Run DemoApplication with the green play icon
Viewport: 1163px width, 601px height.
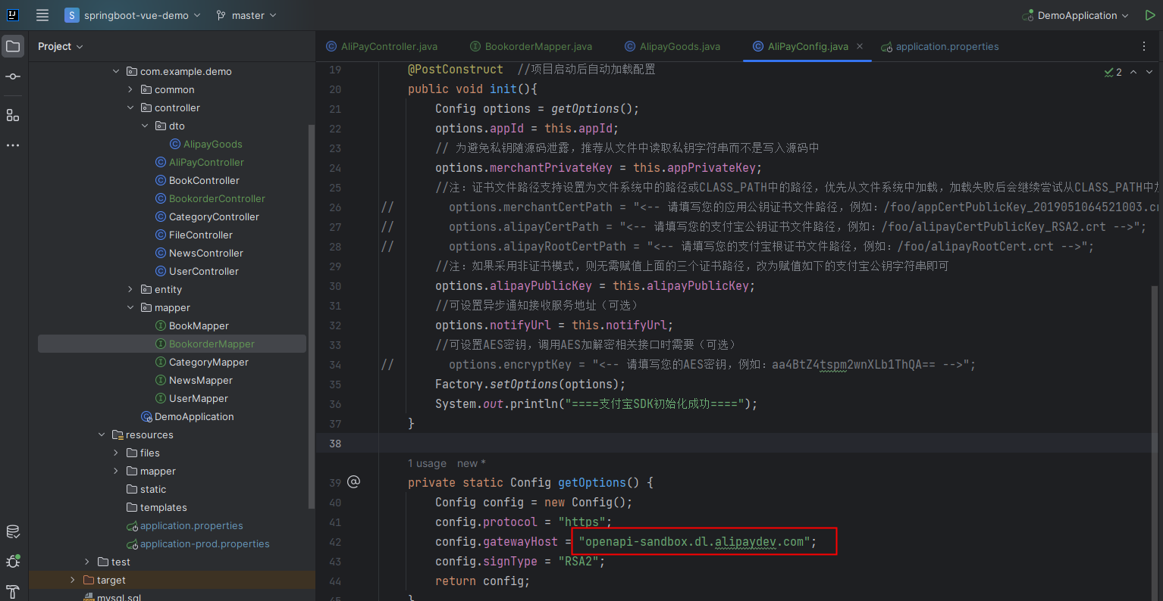1149,15
